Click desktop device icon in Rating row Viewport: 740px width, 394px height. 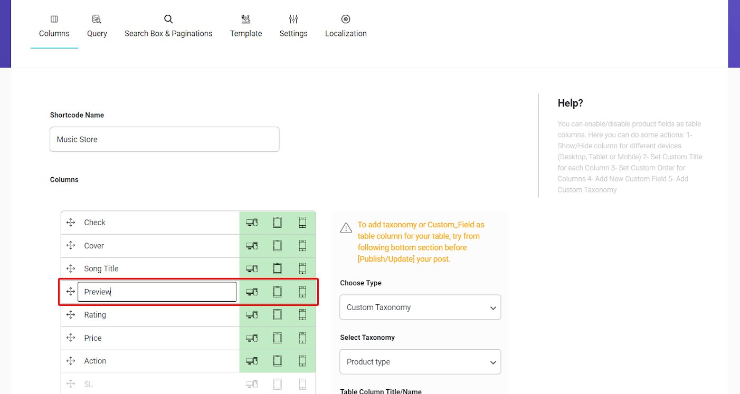point(252,315)
